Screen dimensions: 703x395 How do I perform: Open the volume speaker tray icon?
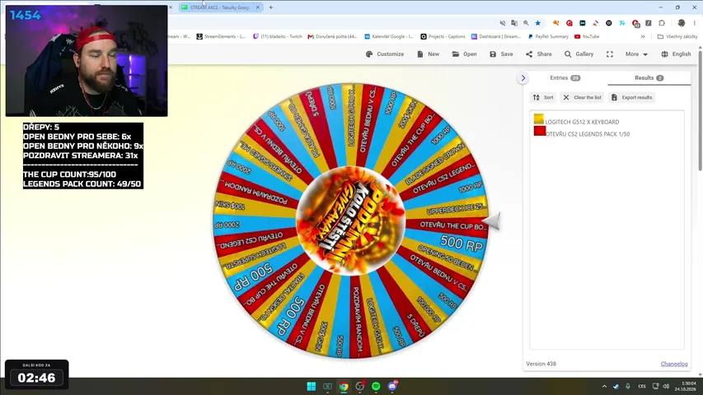click(666, 386)
